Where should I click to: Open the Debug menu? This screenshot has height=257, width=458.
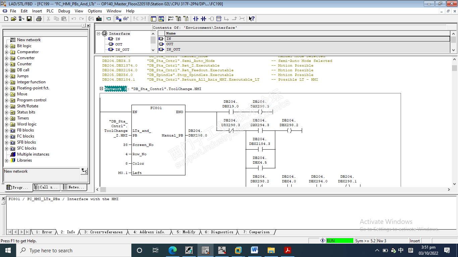tap(64, 11)
